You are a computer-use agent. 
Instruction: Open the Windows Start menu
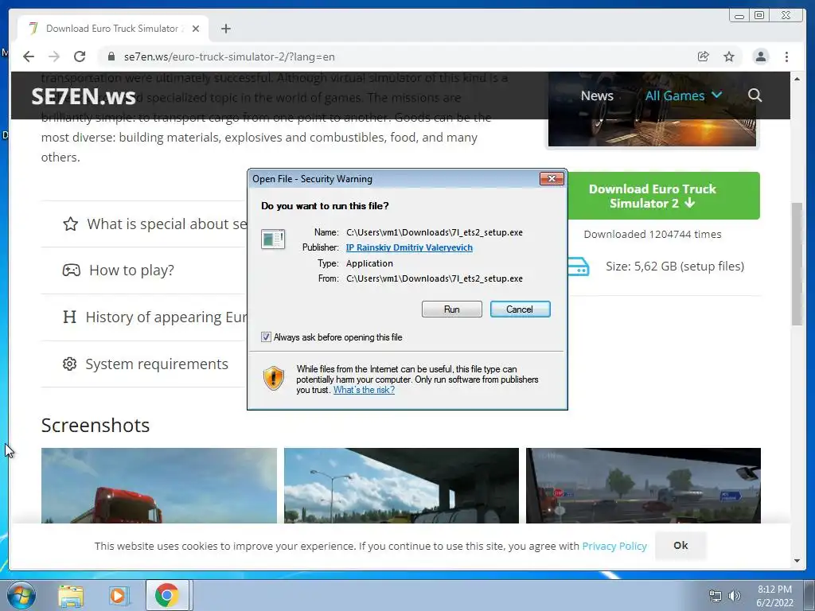pos(21,595)
